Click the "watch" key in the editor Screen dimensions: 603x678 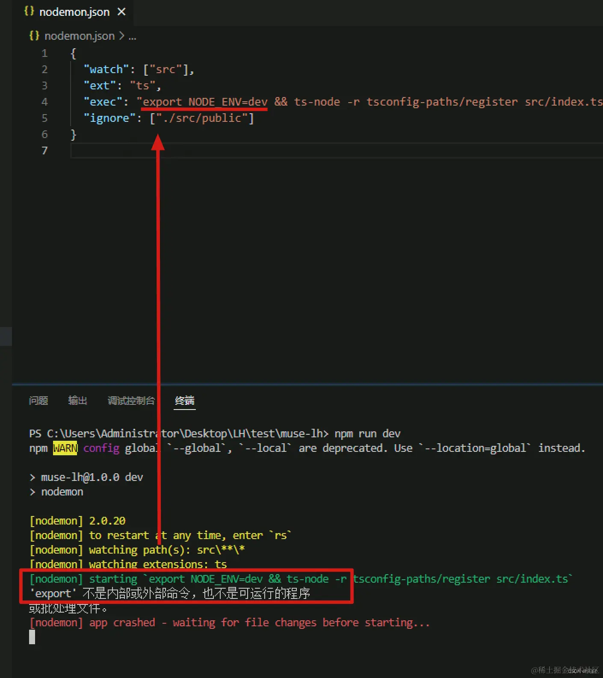click(x=106, y=69)
